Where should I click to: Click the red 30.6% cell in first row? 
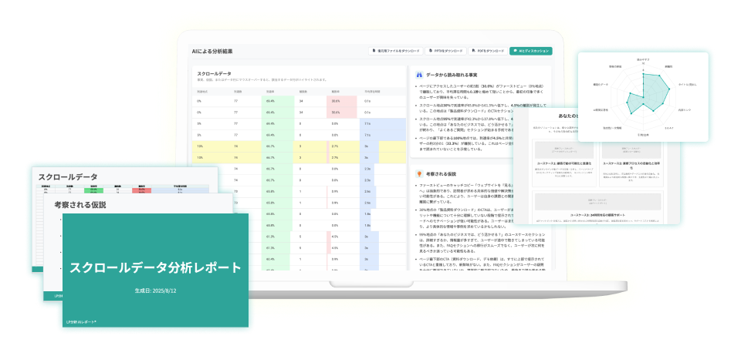[335, 101]
